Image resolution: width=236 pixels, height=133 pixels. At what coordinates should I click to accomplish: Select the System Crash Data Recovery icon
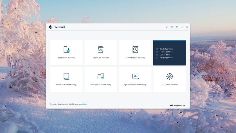135,76
